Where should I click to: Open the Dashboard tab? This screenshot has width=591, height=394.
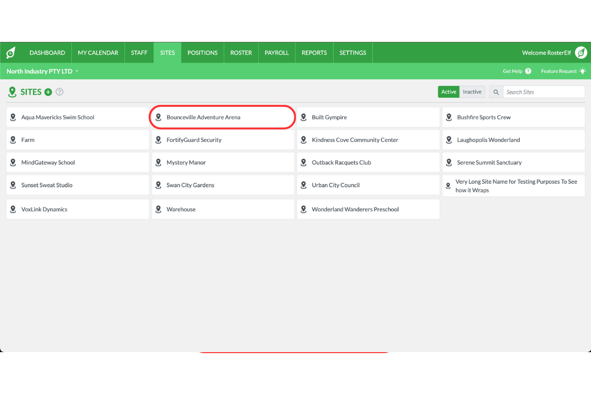[47, 53]
